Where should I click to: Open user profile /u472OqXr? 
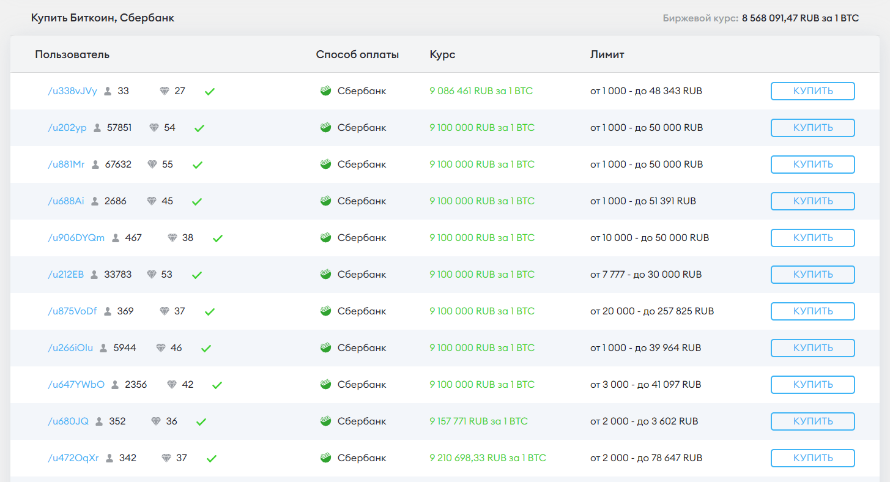(73, 458)
